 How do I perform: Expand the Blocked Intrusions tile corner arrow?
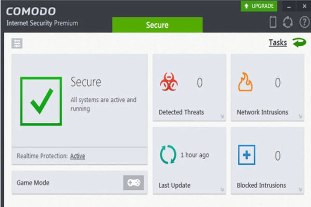pos(300,189)
